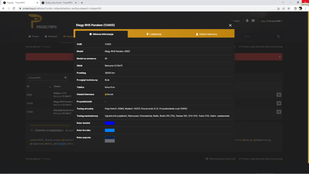
Task: Reload the page with refresh icon
Action: 14,8
